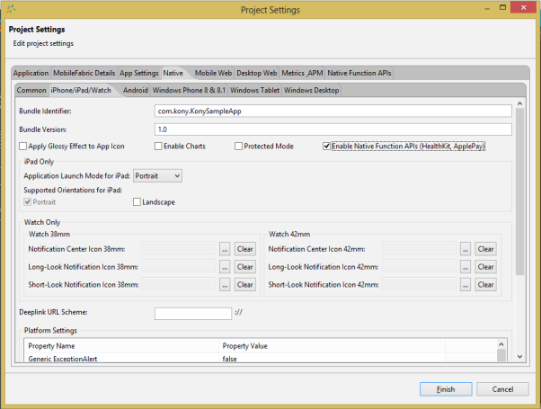Screen dimensions: 541x409
Task: Click the Short-Look Notification Icon 42mm path field
Action: pos(419,284)
